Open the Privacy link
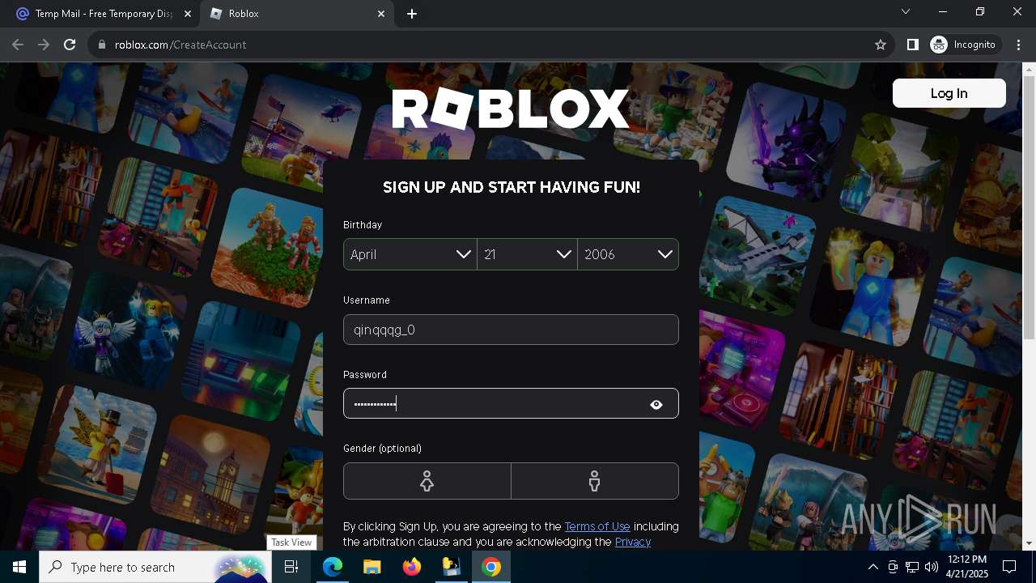This screenshot has height=583, width=1036. pos(633,542)
